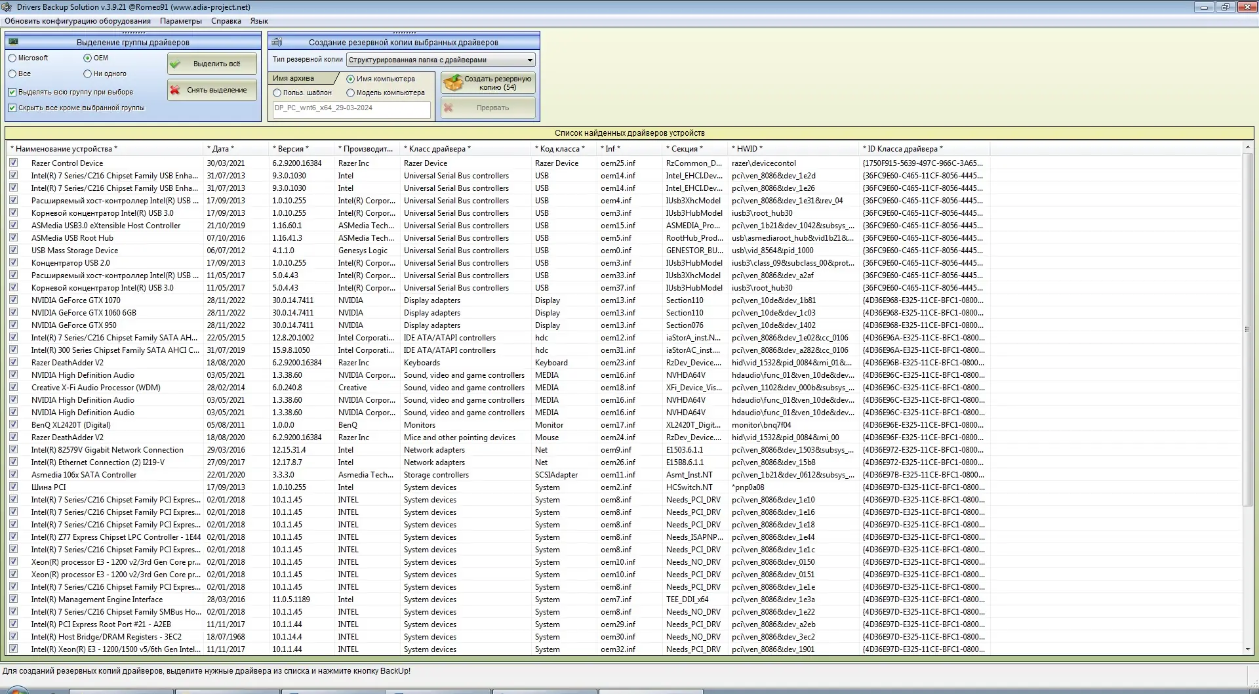Click the green checkmark icon on Выделить всё
This screenshot has width=1259, height=694.
175,64
